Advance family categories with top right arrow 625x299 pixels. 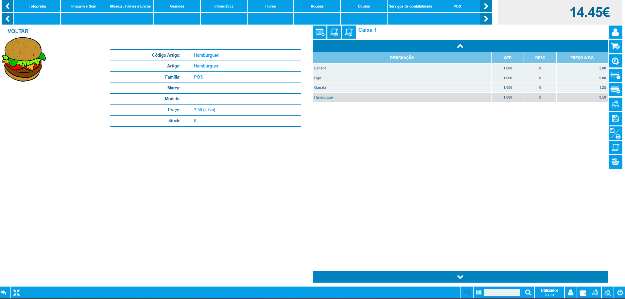(486, 6)
